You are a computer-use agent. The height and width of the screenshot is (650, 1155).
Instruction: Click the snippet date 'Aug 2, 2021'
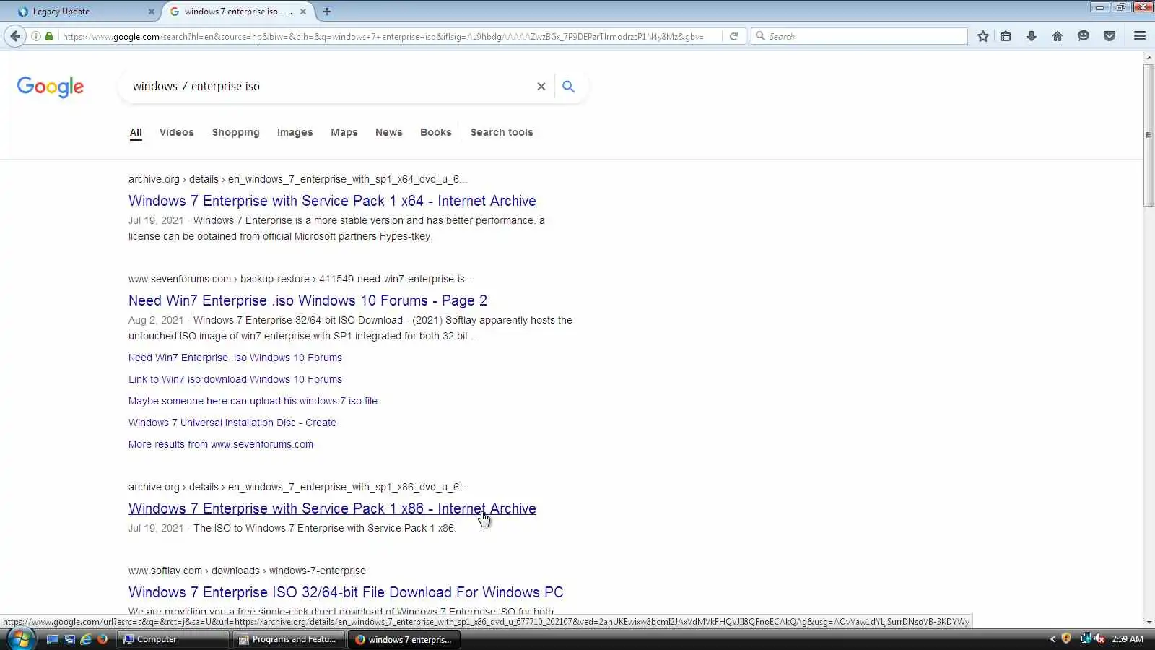[156, 320]
